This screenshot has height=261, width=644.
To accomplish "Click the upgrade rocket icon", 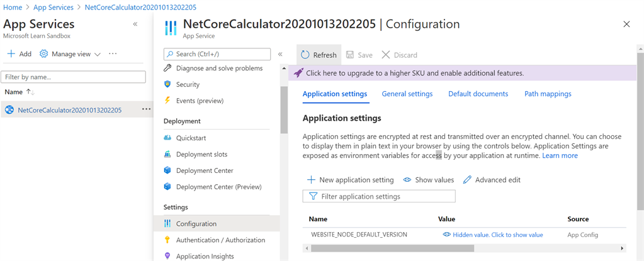I will click(x=299, y=73).
